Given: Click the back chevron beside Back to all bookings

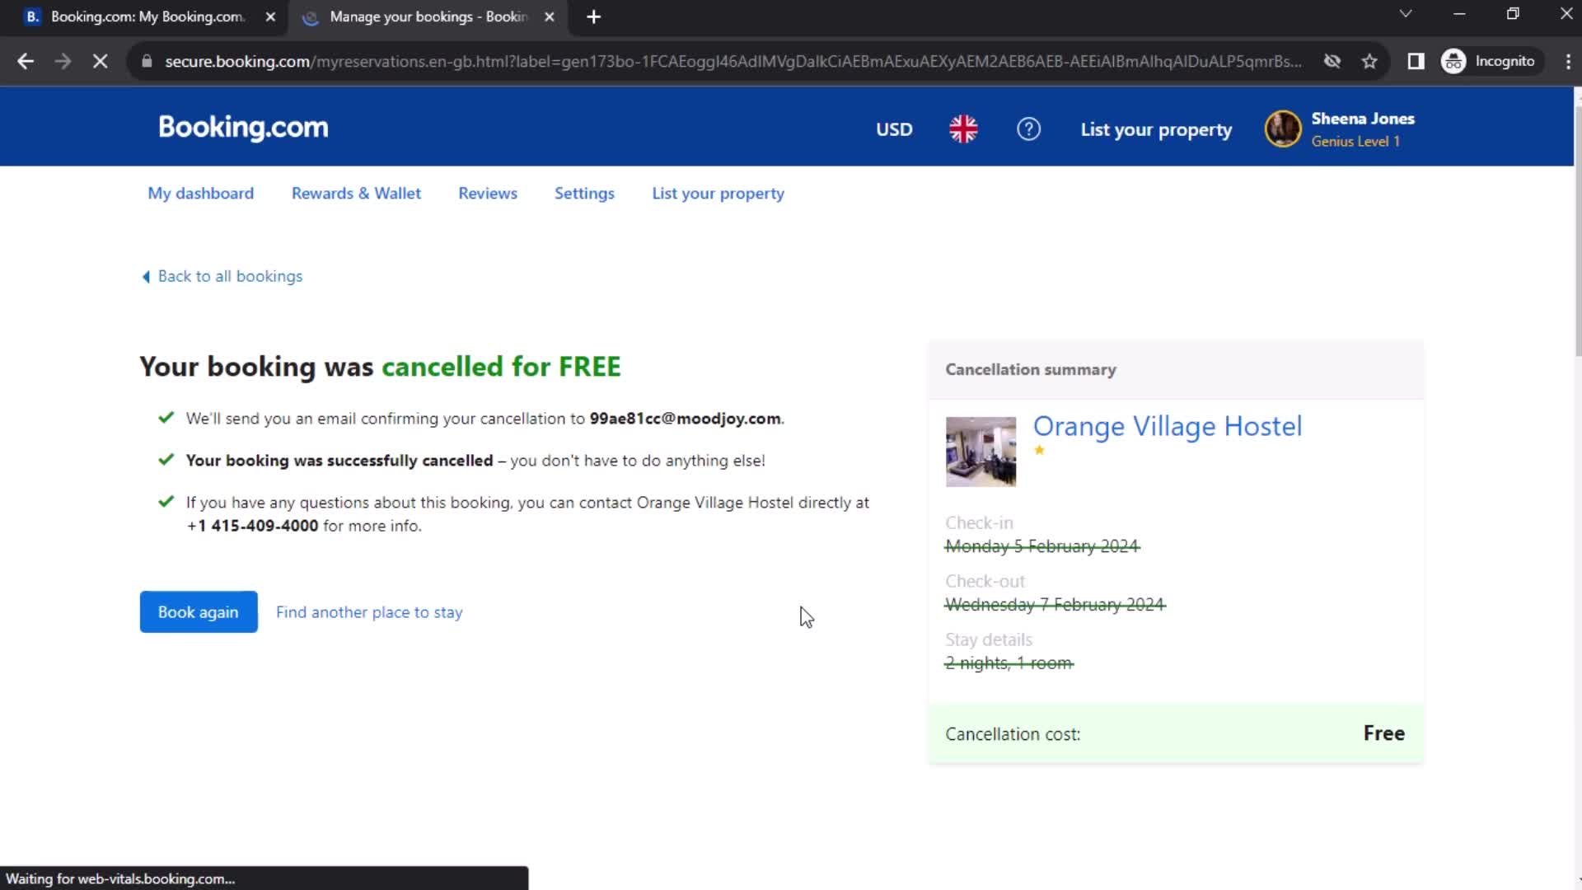Looking at the screenshot, I should pos(146,277).
